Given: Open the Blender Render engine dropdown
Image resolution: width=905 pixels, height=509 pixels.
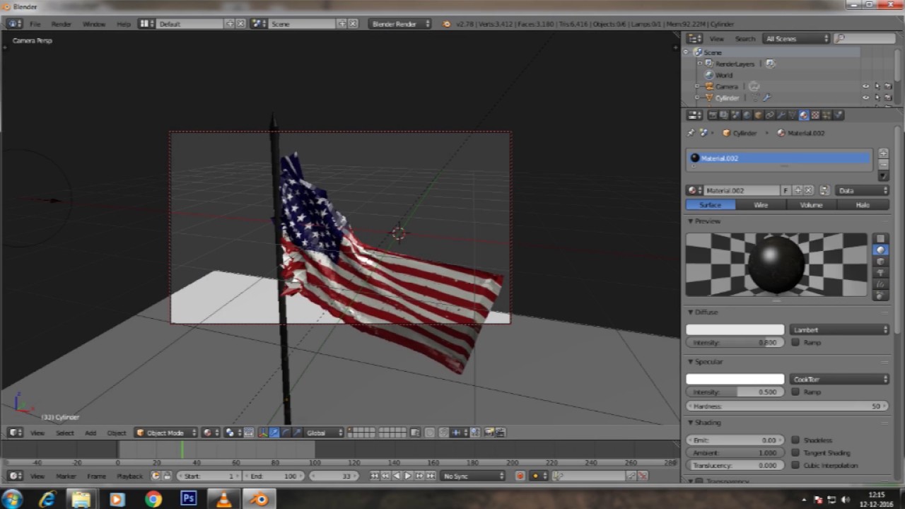Looking at the screenshot, I should pyautogui.click(x=399, y=24).
